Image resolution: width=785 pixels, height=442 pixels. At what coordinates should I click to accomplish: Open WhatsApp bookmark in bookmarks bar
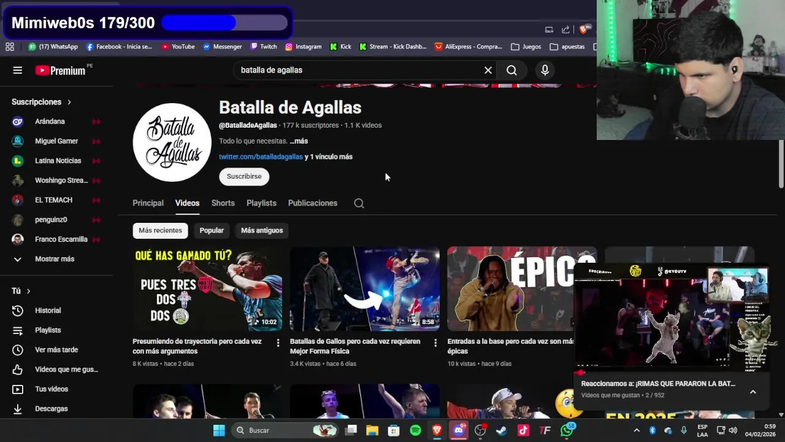coord(53,47)
